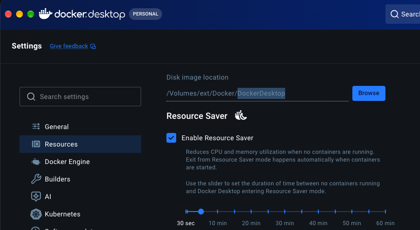Uncheck Enable Resource Saver checkbox

[x=171, y=138]
